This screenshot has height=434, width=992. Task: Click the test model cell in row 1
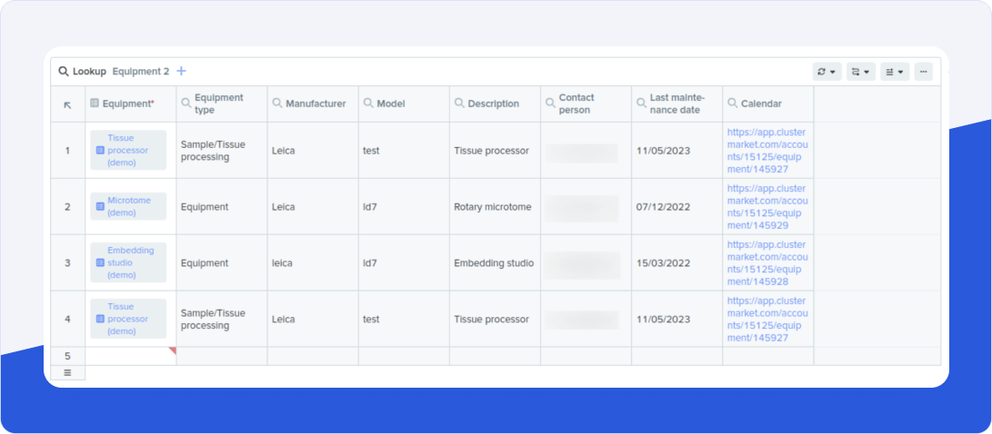click(x=405, y=151)
